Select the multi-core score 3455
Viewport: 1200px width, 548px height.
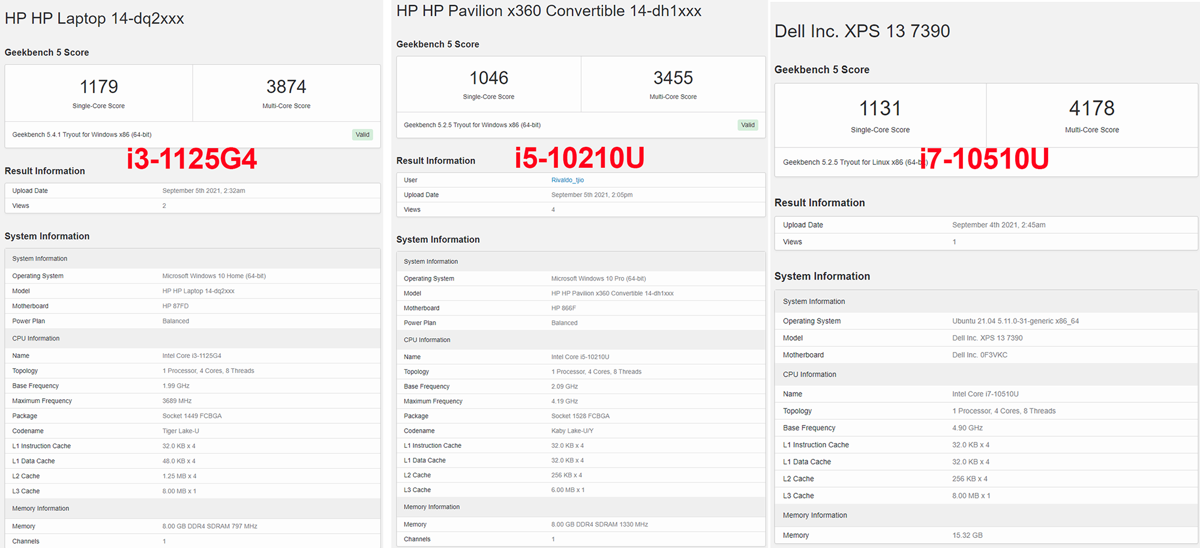[673, 78]
